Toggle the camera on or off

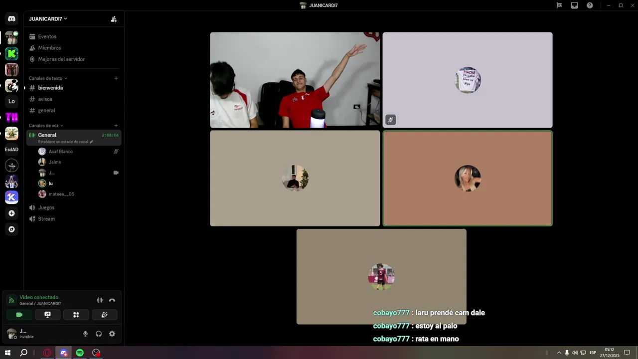click(x=19, y=315)
